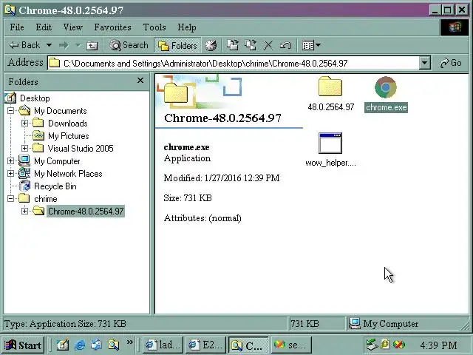
Task: Open the View menu
Action: (72, 27)
